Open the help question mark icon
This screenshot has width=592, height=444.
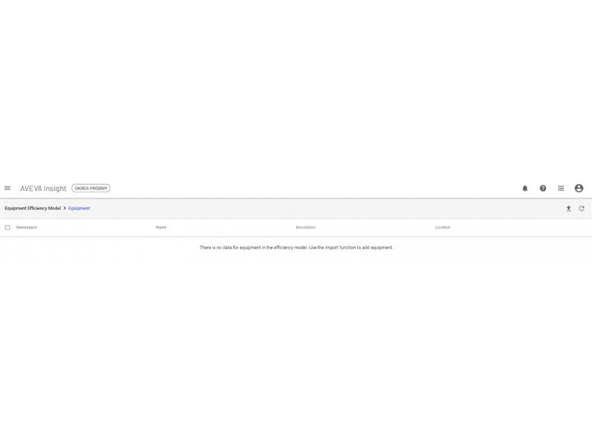(543, 188)
